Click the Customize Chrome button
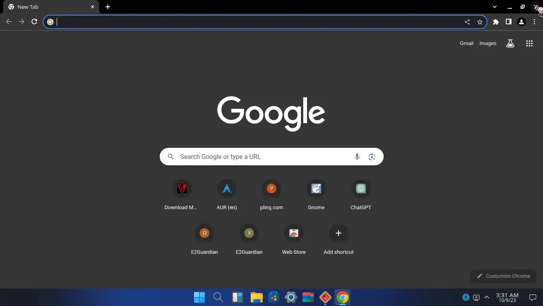The height and width of the screenshot is (306, 543). coord(503,276)
